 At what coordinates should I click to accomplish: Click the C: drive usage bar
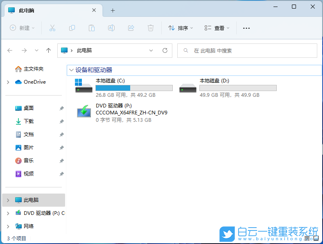[134, 88]
